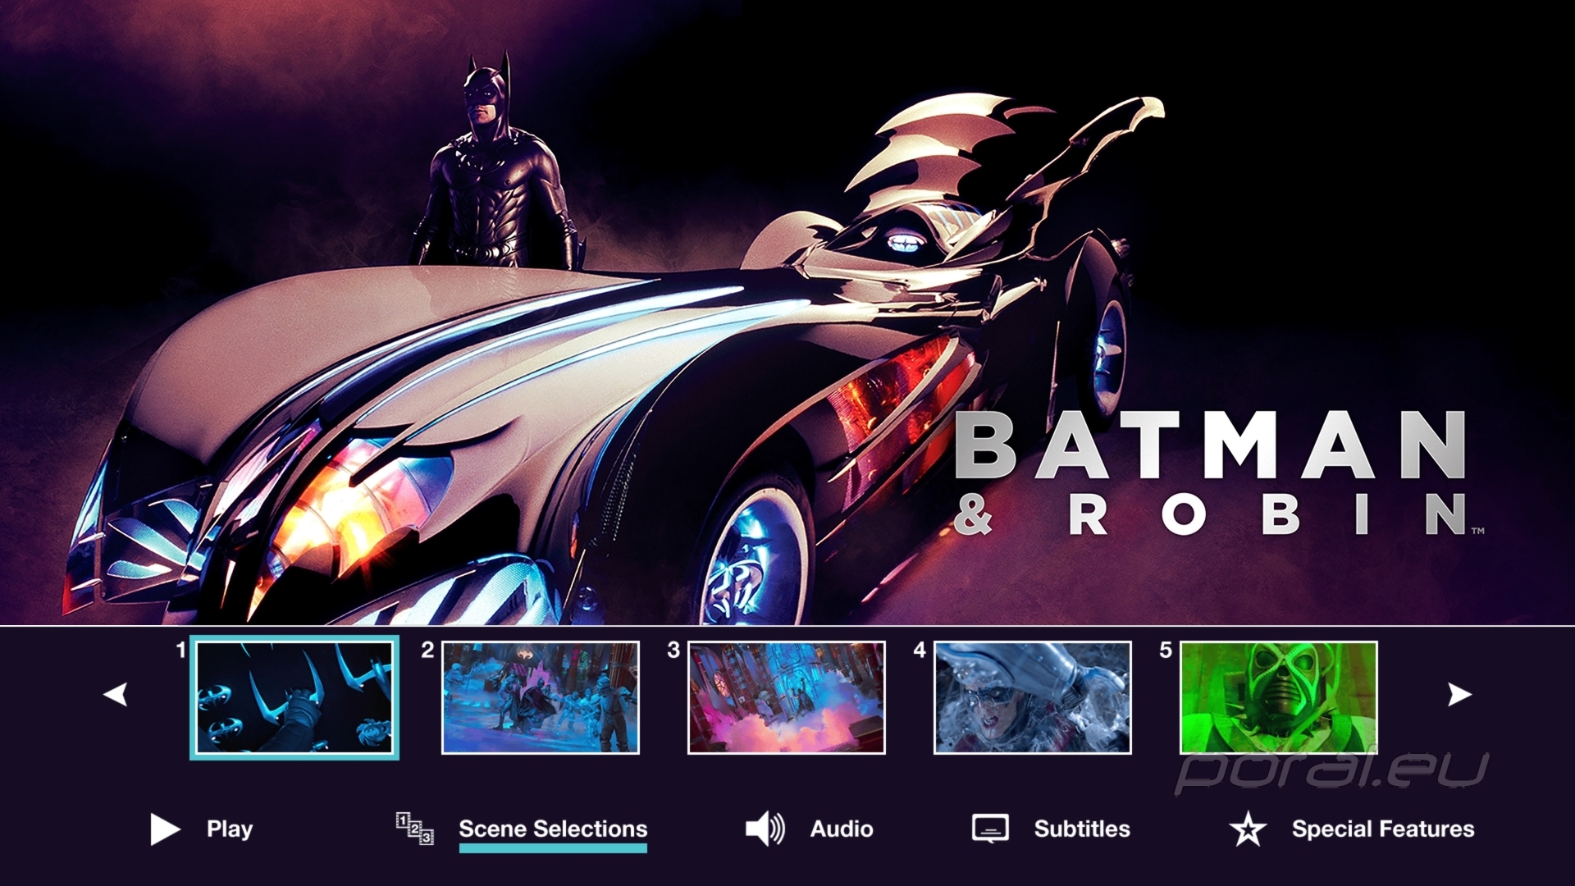The height and width of the screenshot is (886, 1575).
Task: Select the Play menu label
Action: point(230,829)
